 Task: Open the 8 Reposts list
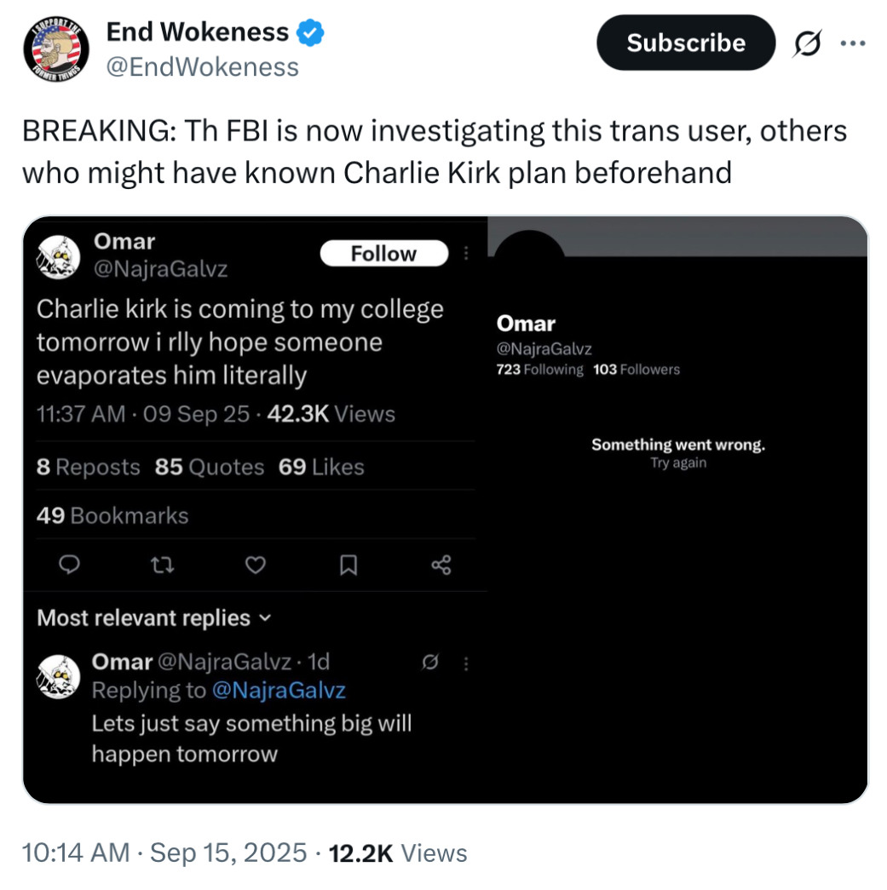(x=89, y=467)
